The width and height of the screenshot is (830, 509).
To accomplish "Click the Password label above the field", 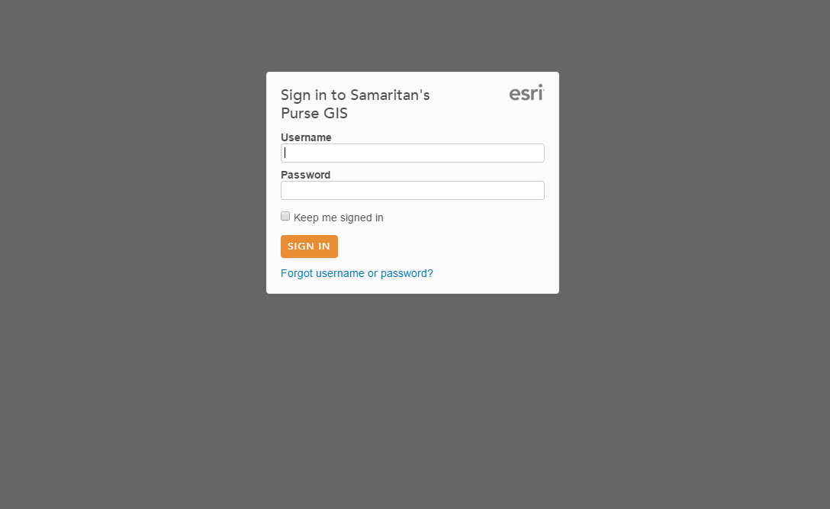I will pyautogui.click(x=305, y=175).
